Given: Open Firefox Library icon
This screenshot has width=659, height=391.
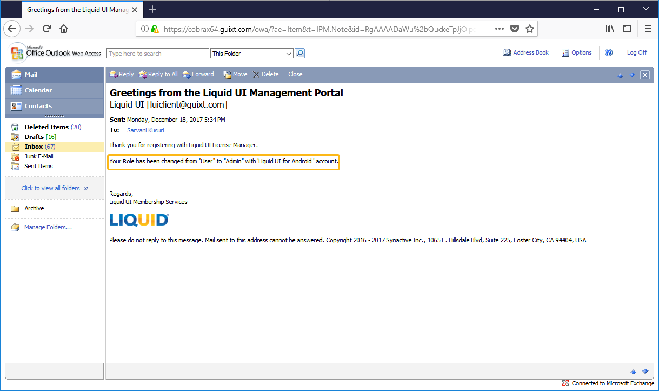Looking at the screenshot, I should coord(610,29).
